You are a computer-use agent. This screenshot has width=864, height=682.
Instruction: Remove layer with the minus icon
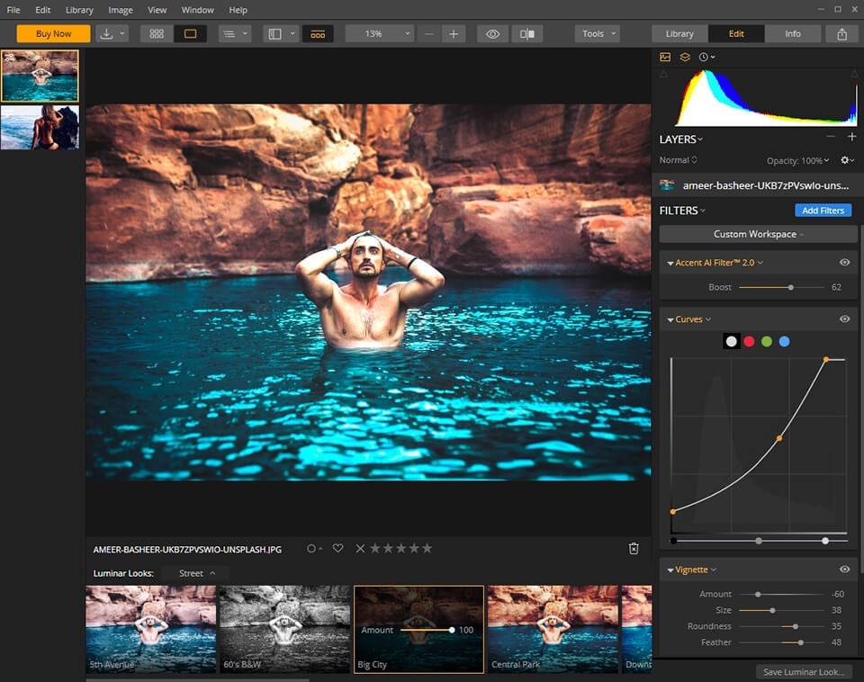point(831,136)
